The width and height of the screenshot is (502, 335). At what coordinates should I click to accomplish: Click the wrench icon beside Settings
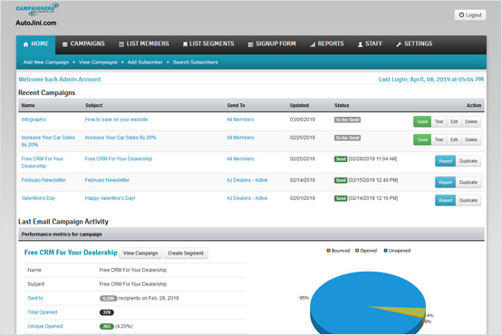coord(399,44)
